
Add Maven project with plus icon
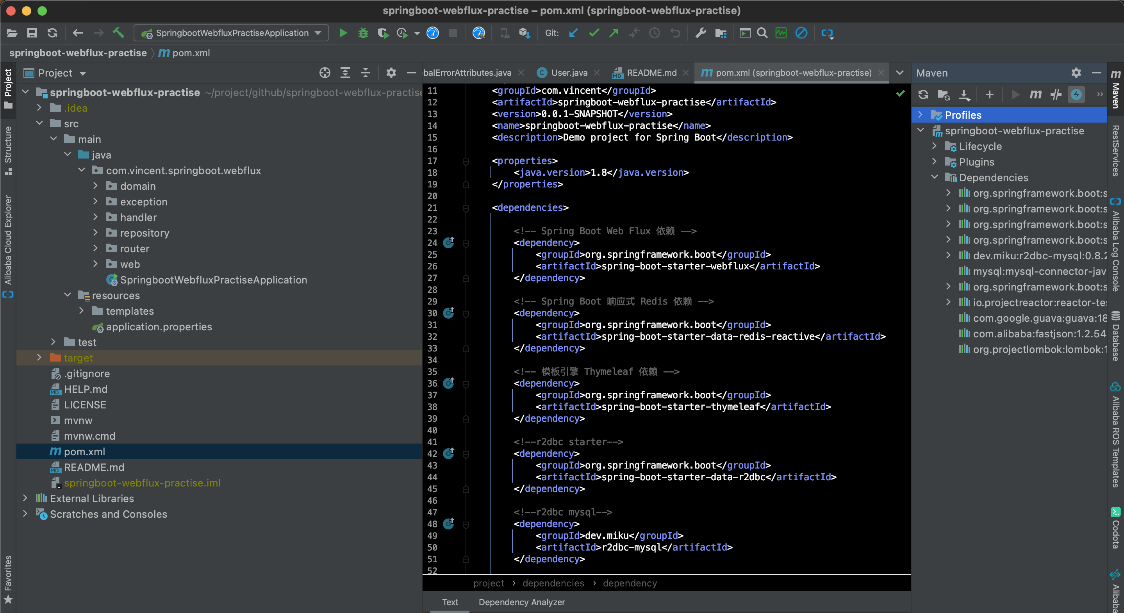coord(990,94)
